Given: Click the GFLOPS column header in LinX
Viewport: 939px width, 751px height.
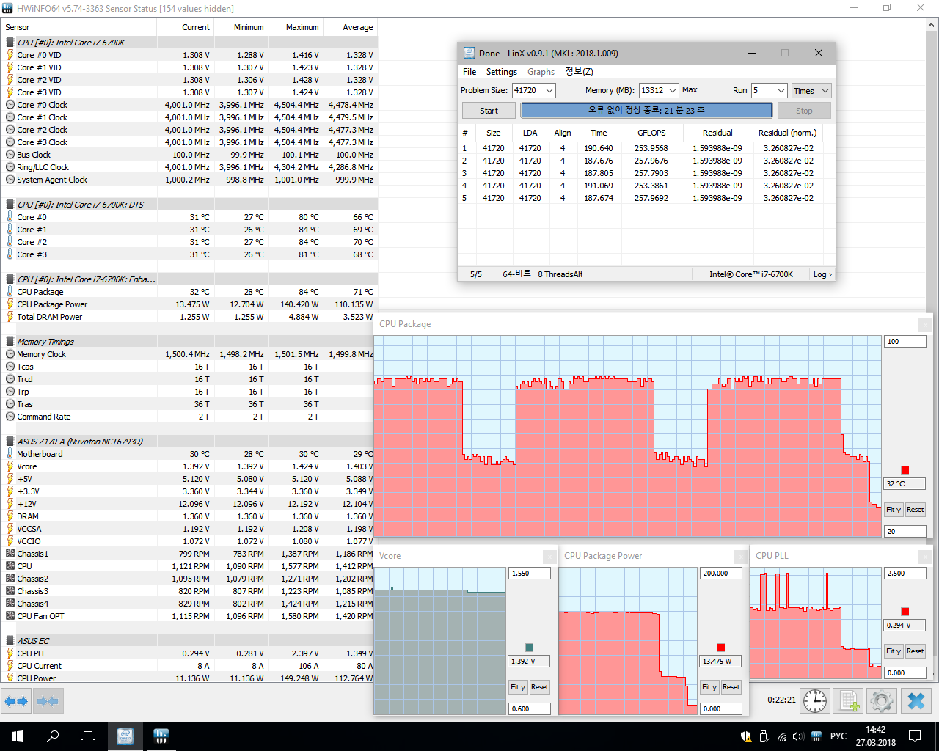Looking at the screenshot, I should pyautogui.click(x=651, y=133).
